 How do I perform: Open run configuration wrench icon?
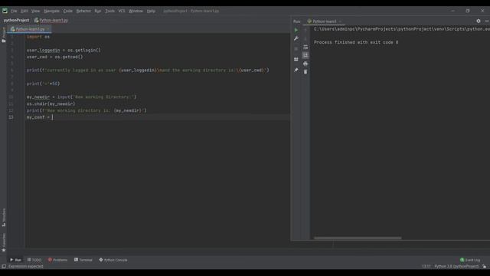point(296,38)
